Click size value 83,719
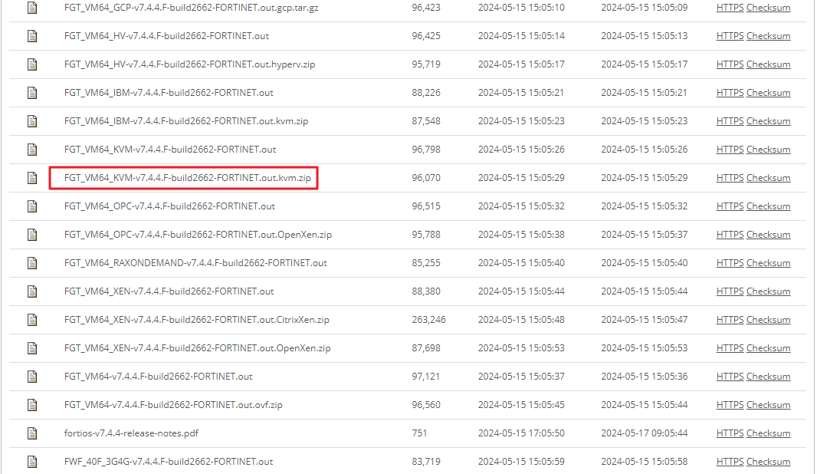The height and width of the screenshot is (474, 817). tap(426, 462)
